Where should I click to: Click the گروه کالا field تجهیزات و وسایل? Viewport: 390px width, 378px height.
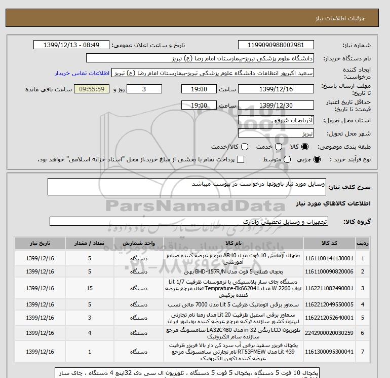point(189,221)
